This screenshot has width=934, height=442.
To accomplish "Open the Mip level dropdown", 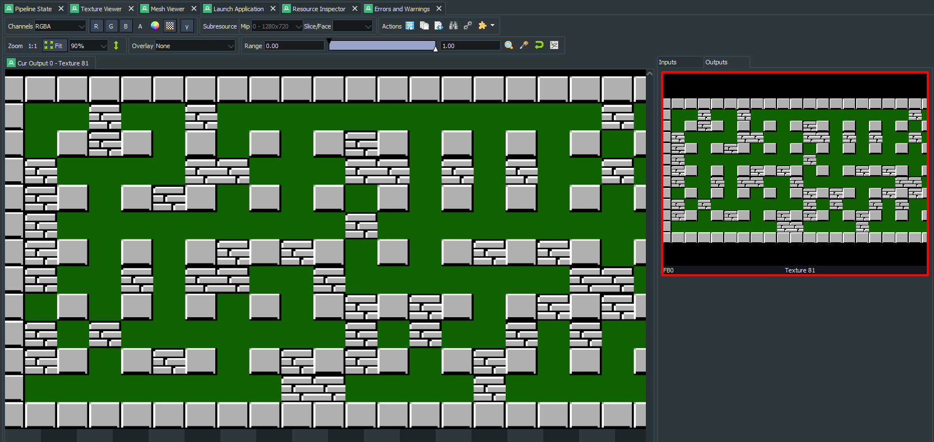I will pyautogui.click(x=277, y=26).
